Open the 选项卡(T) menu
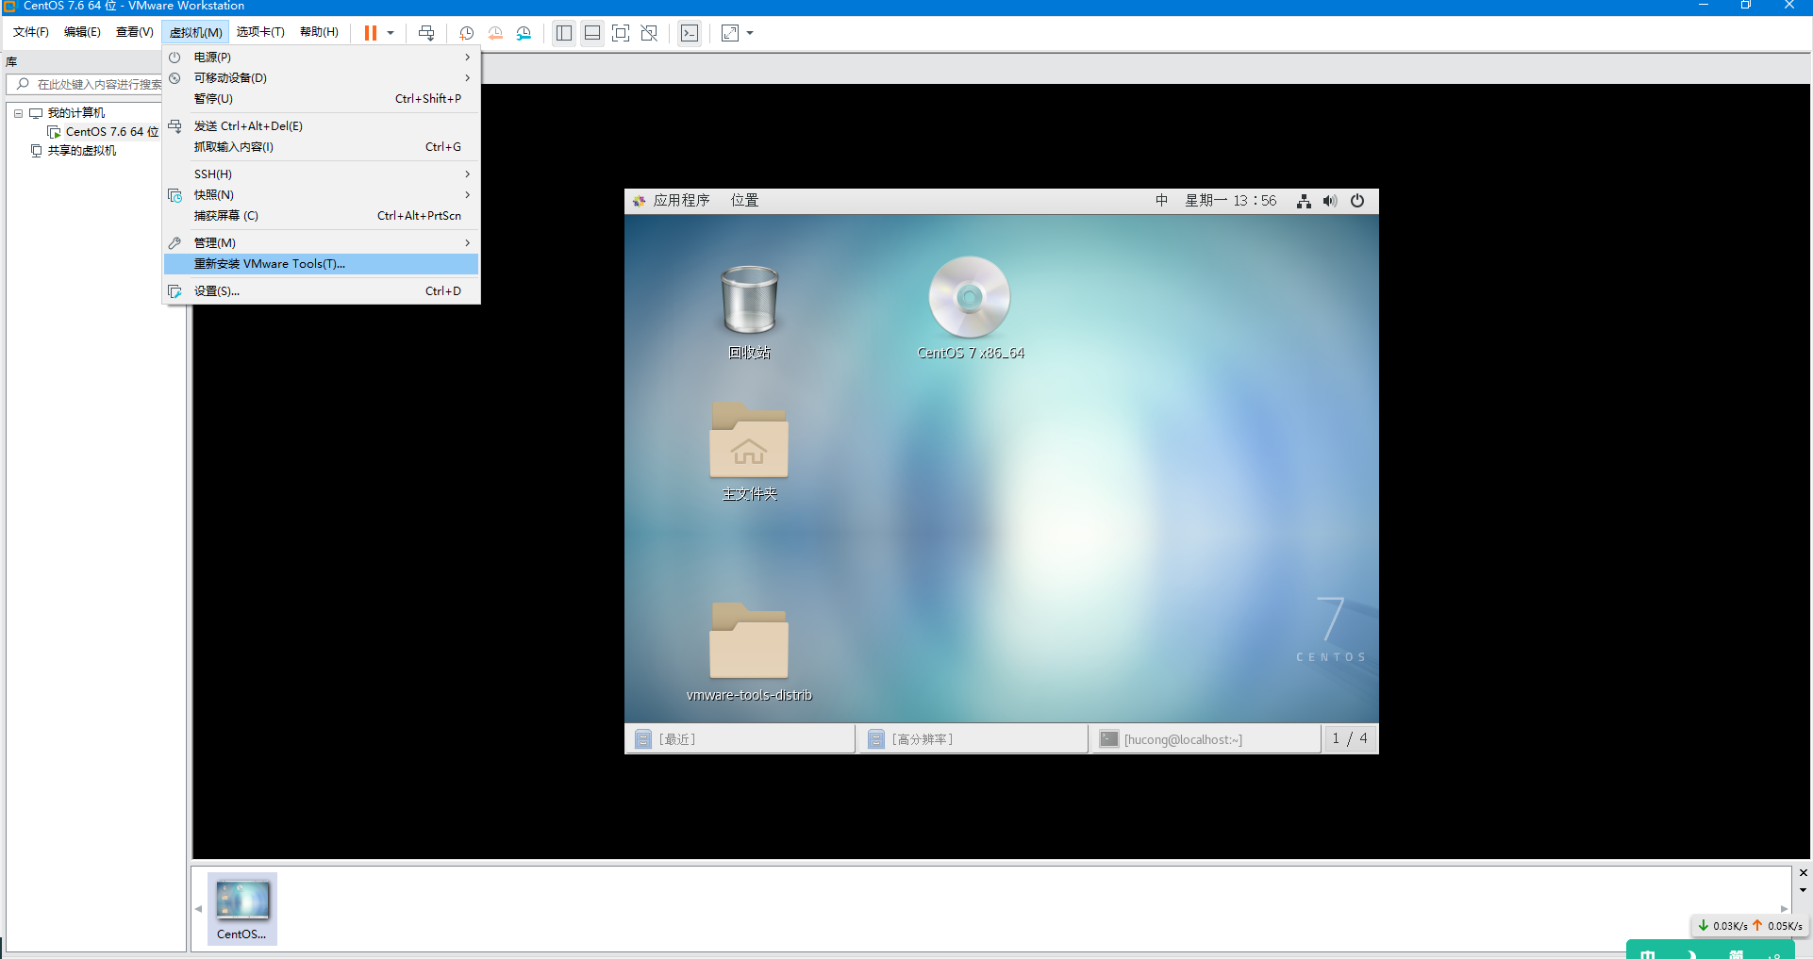The image size is (1813, 959). (260, 32)
